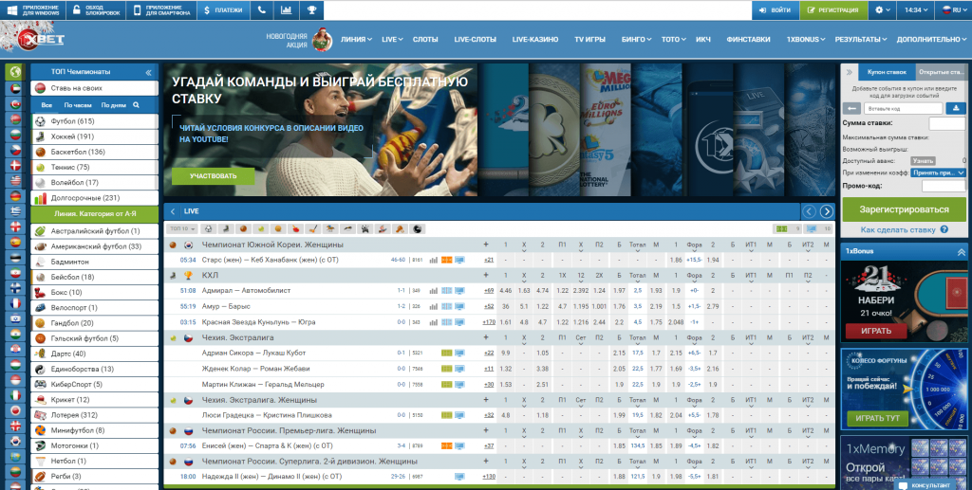Collapse the bet coupon panel with double arrow
The width and height of the screenshot is (972, 490).
(848, 72)
